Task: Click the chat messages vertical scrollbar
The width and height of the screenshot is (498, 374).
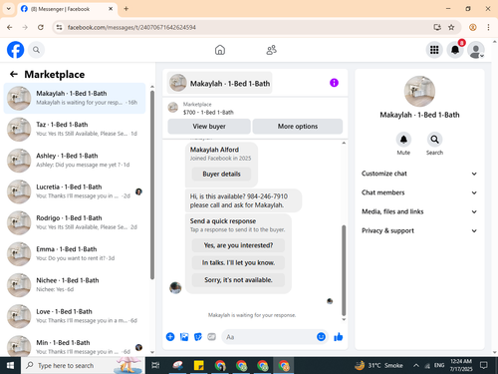Action: pos(344,270)
